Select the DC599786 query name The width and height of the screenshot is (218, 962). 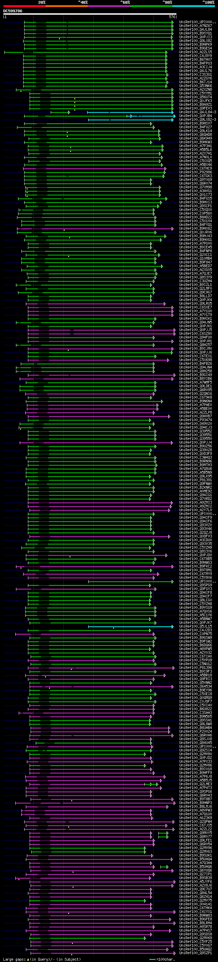13,11
